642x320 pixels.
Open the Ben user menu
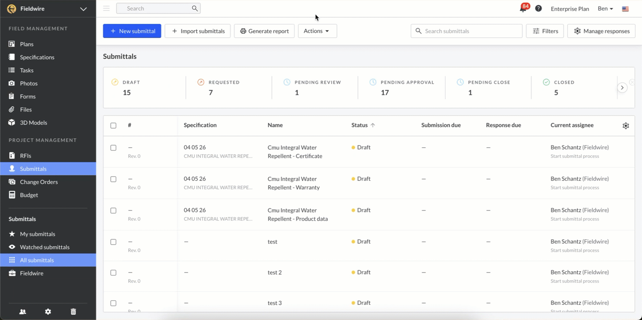pos(605,9)
